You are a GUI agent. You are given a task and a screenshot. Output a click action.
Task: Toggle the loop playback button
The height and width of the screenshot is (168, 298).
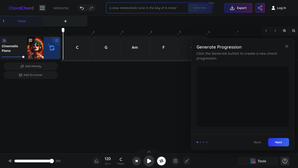161,161
